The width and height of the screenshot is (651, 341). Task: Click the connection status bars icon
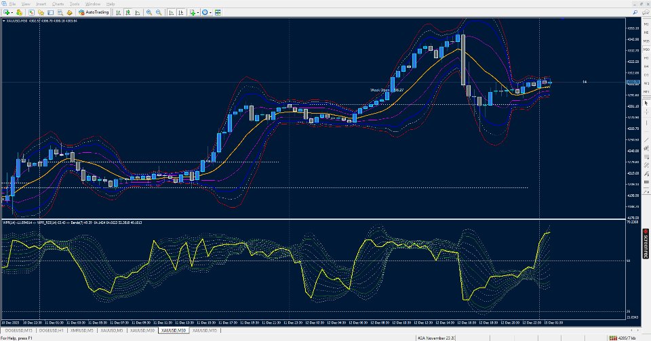tap(613, 338)
